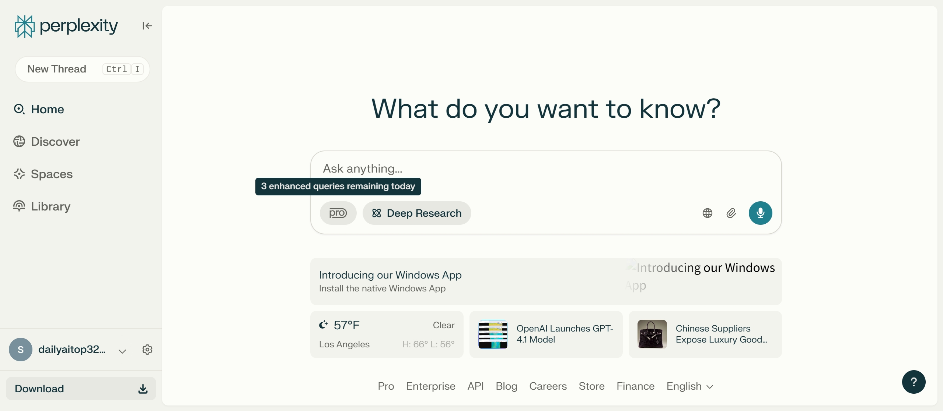Open the Finance footer link
This screenshot has height=411, width=943.
point(635,386)
